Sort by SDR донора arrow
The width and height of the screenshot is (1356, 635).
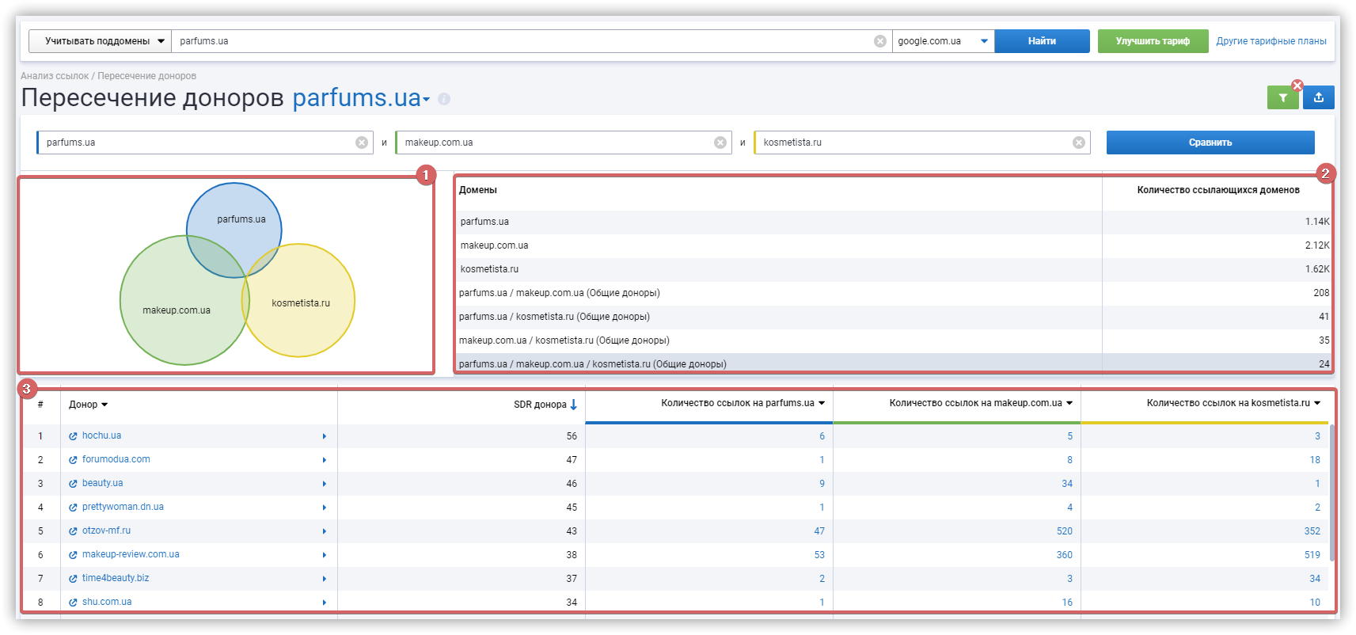coord(574,405)
